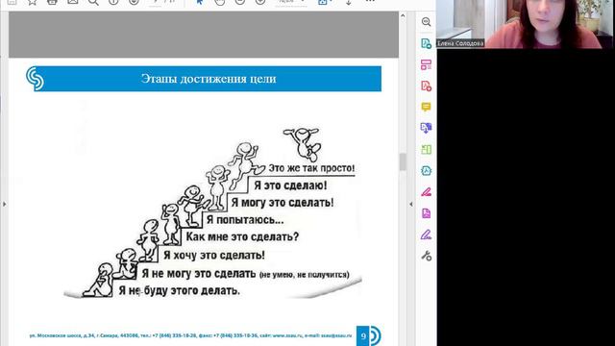Click the slide title Этапы достижения цели
Image resolution: width=615 pixels, height=346 pixels.
(209, 79)
